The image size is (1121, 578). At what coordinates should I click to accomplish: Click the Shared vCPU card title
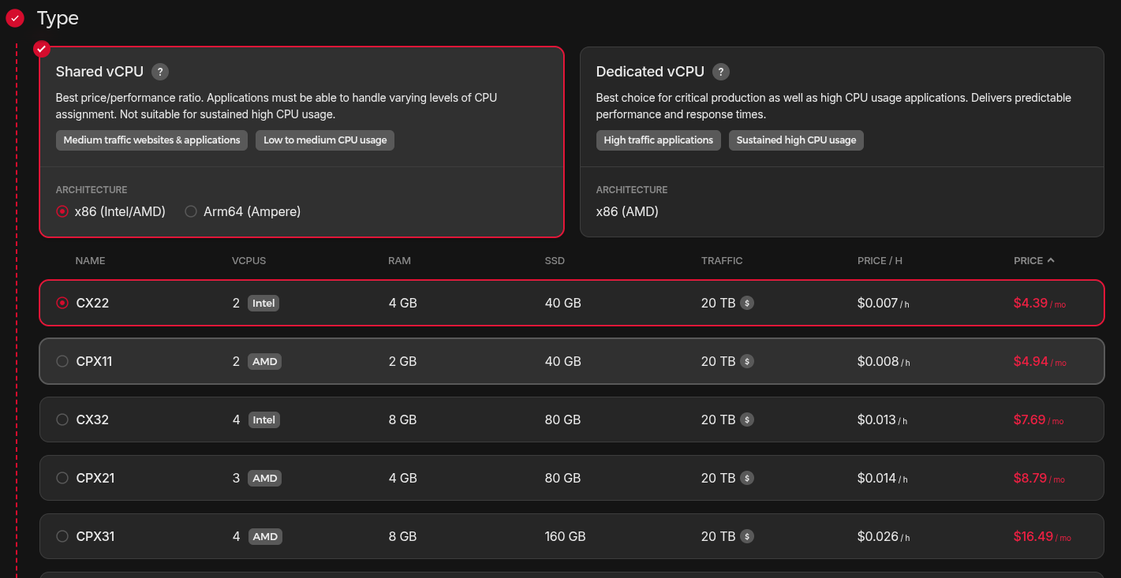(x=99, y=72)
